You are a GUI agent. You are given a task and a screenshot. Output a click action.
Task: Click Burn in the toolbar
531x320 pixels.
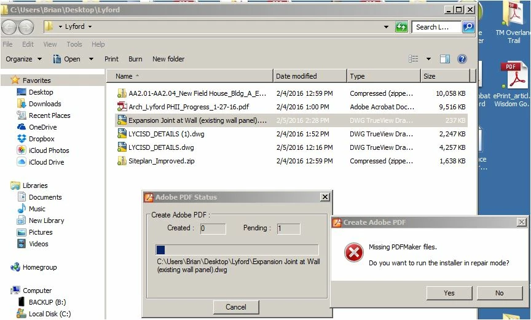(135, 59)
